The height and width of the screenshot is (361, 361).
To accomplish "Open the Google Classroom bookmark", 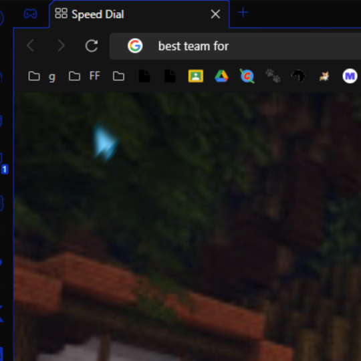I will tap(196, 76).
